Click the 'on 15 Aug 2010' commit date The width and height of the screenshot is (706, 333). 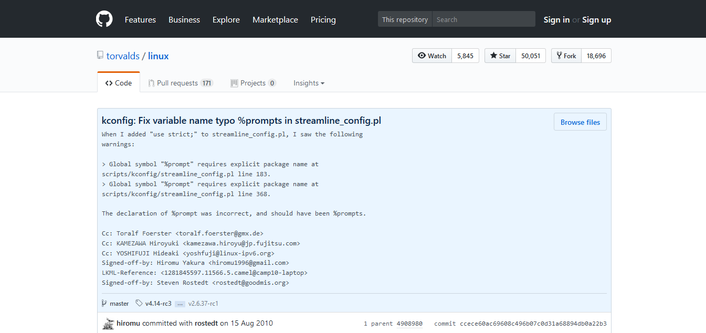point(247,323)
